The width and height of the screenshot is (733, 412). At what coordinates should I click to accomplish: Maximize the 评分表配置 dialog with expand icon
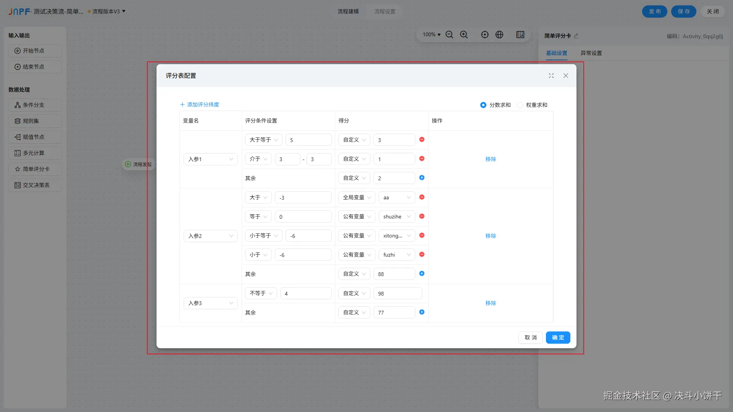[551, 76]
